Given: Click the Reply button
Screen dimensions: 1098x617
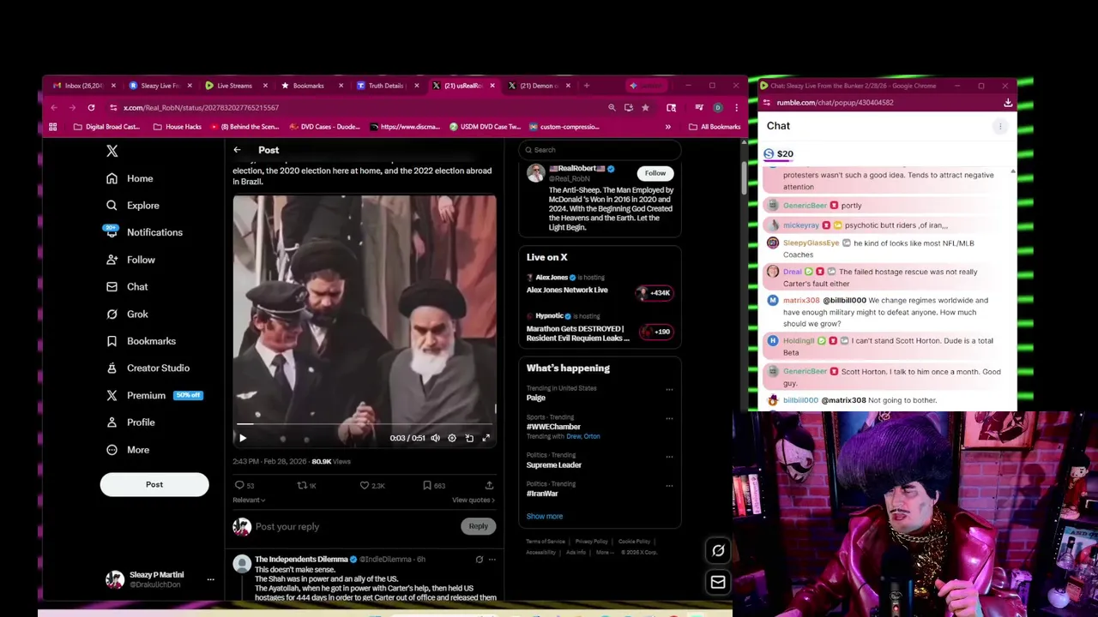Looking at the screenshot, I should pos(478,526).
